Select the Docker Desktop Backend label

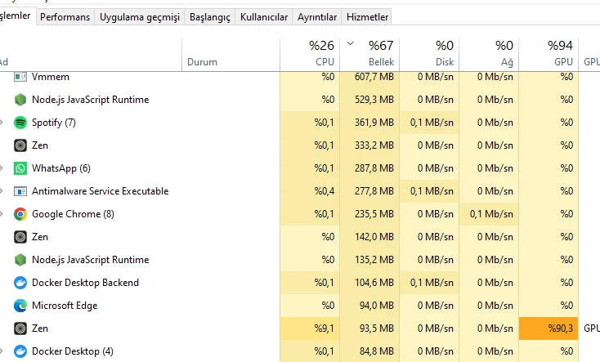click(x=85, y=283)
